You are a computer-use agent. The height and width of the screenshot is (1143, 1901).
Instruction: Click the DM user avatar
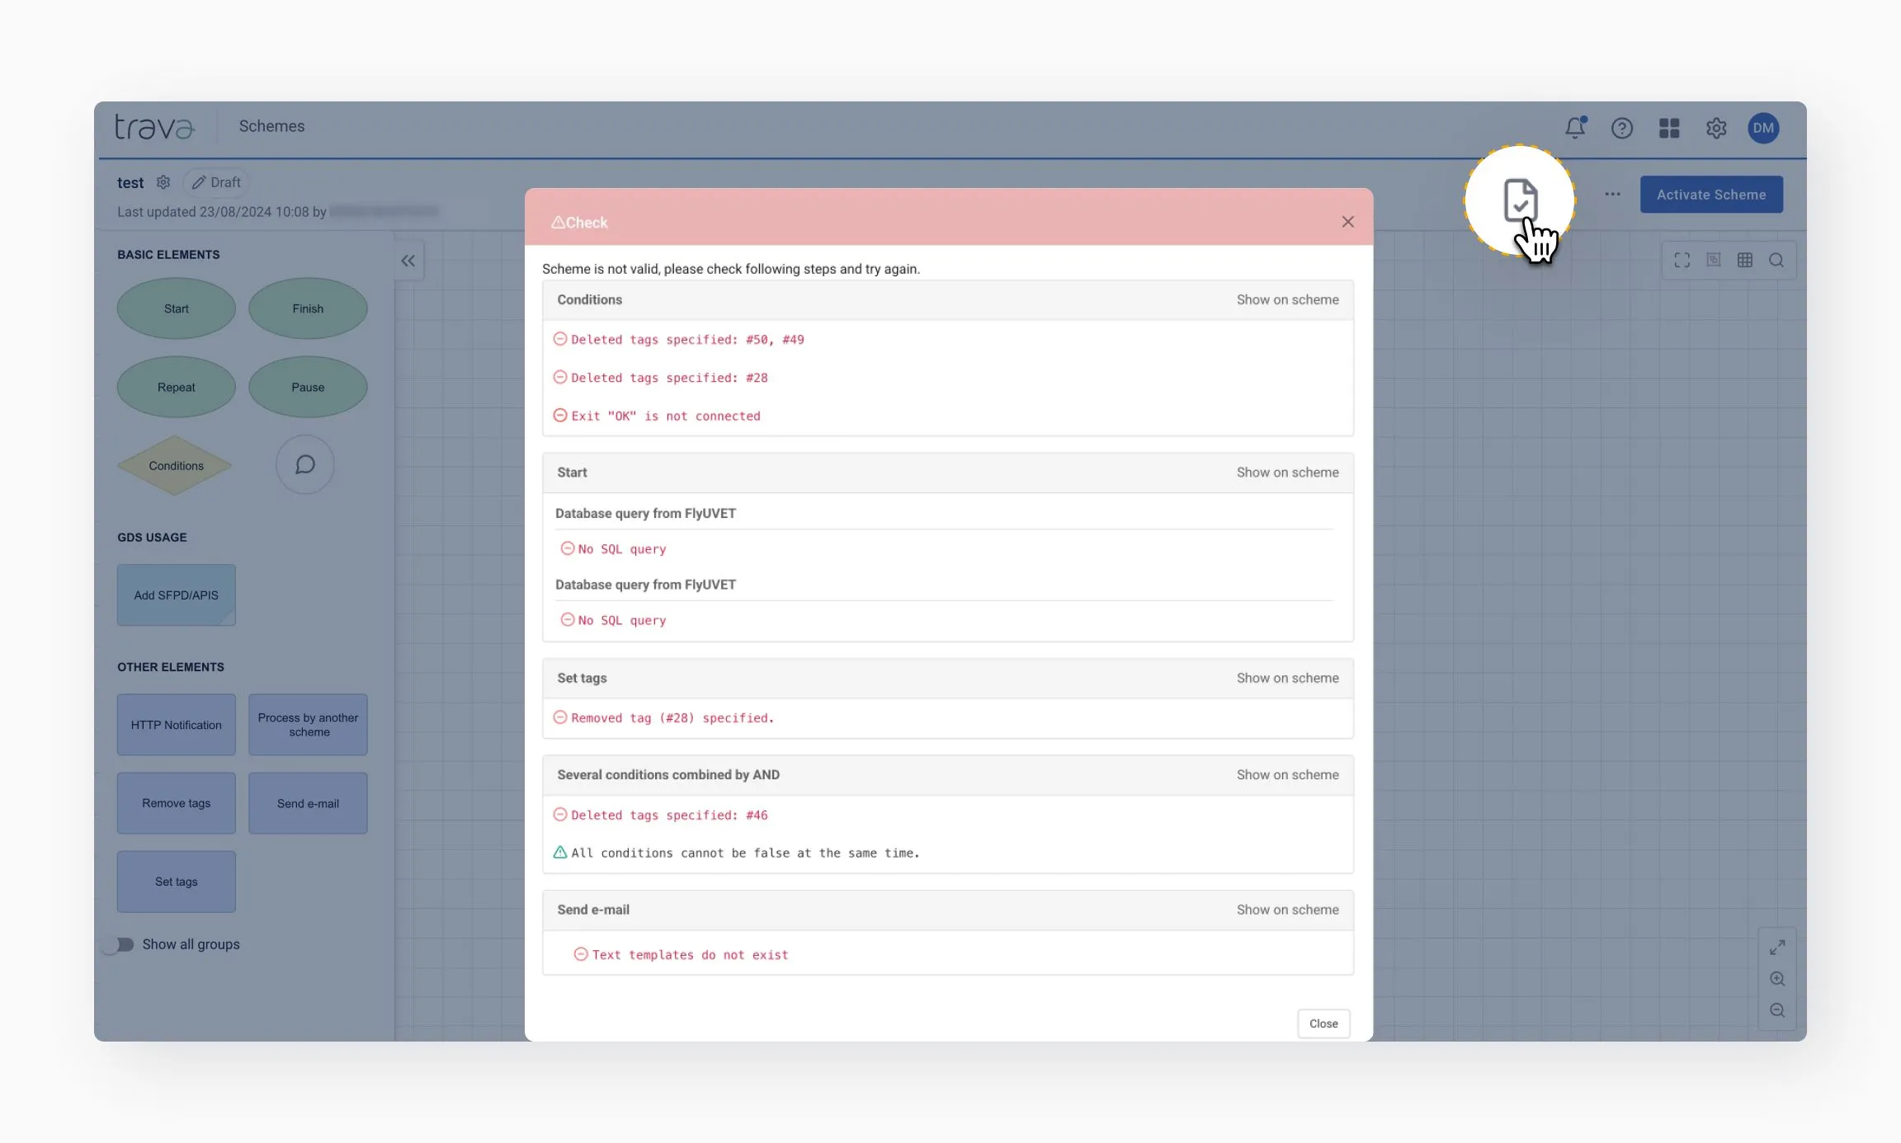(1763, 128)
